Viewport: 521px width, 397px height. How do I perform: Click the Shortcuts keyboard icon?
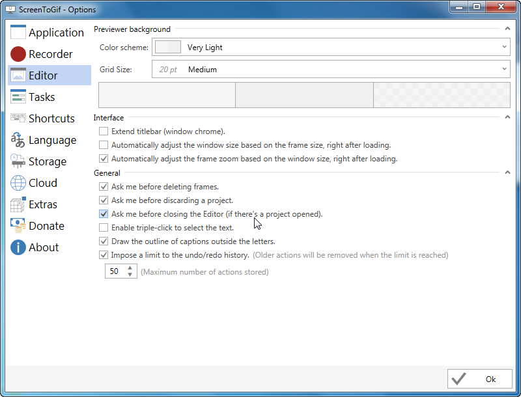18,118
